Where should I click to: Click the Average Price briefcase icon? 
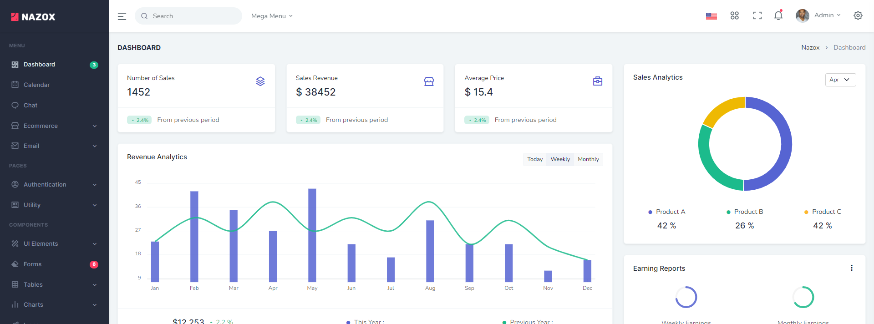pos(597,81)
